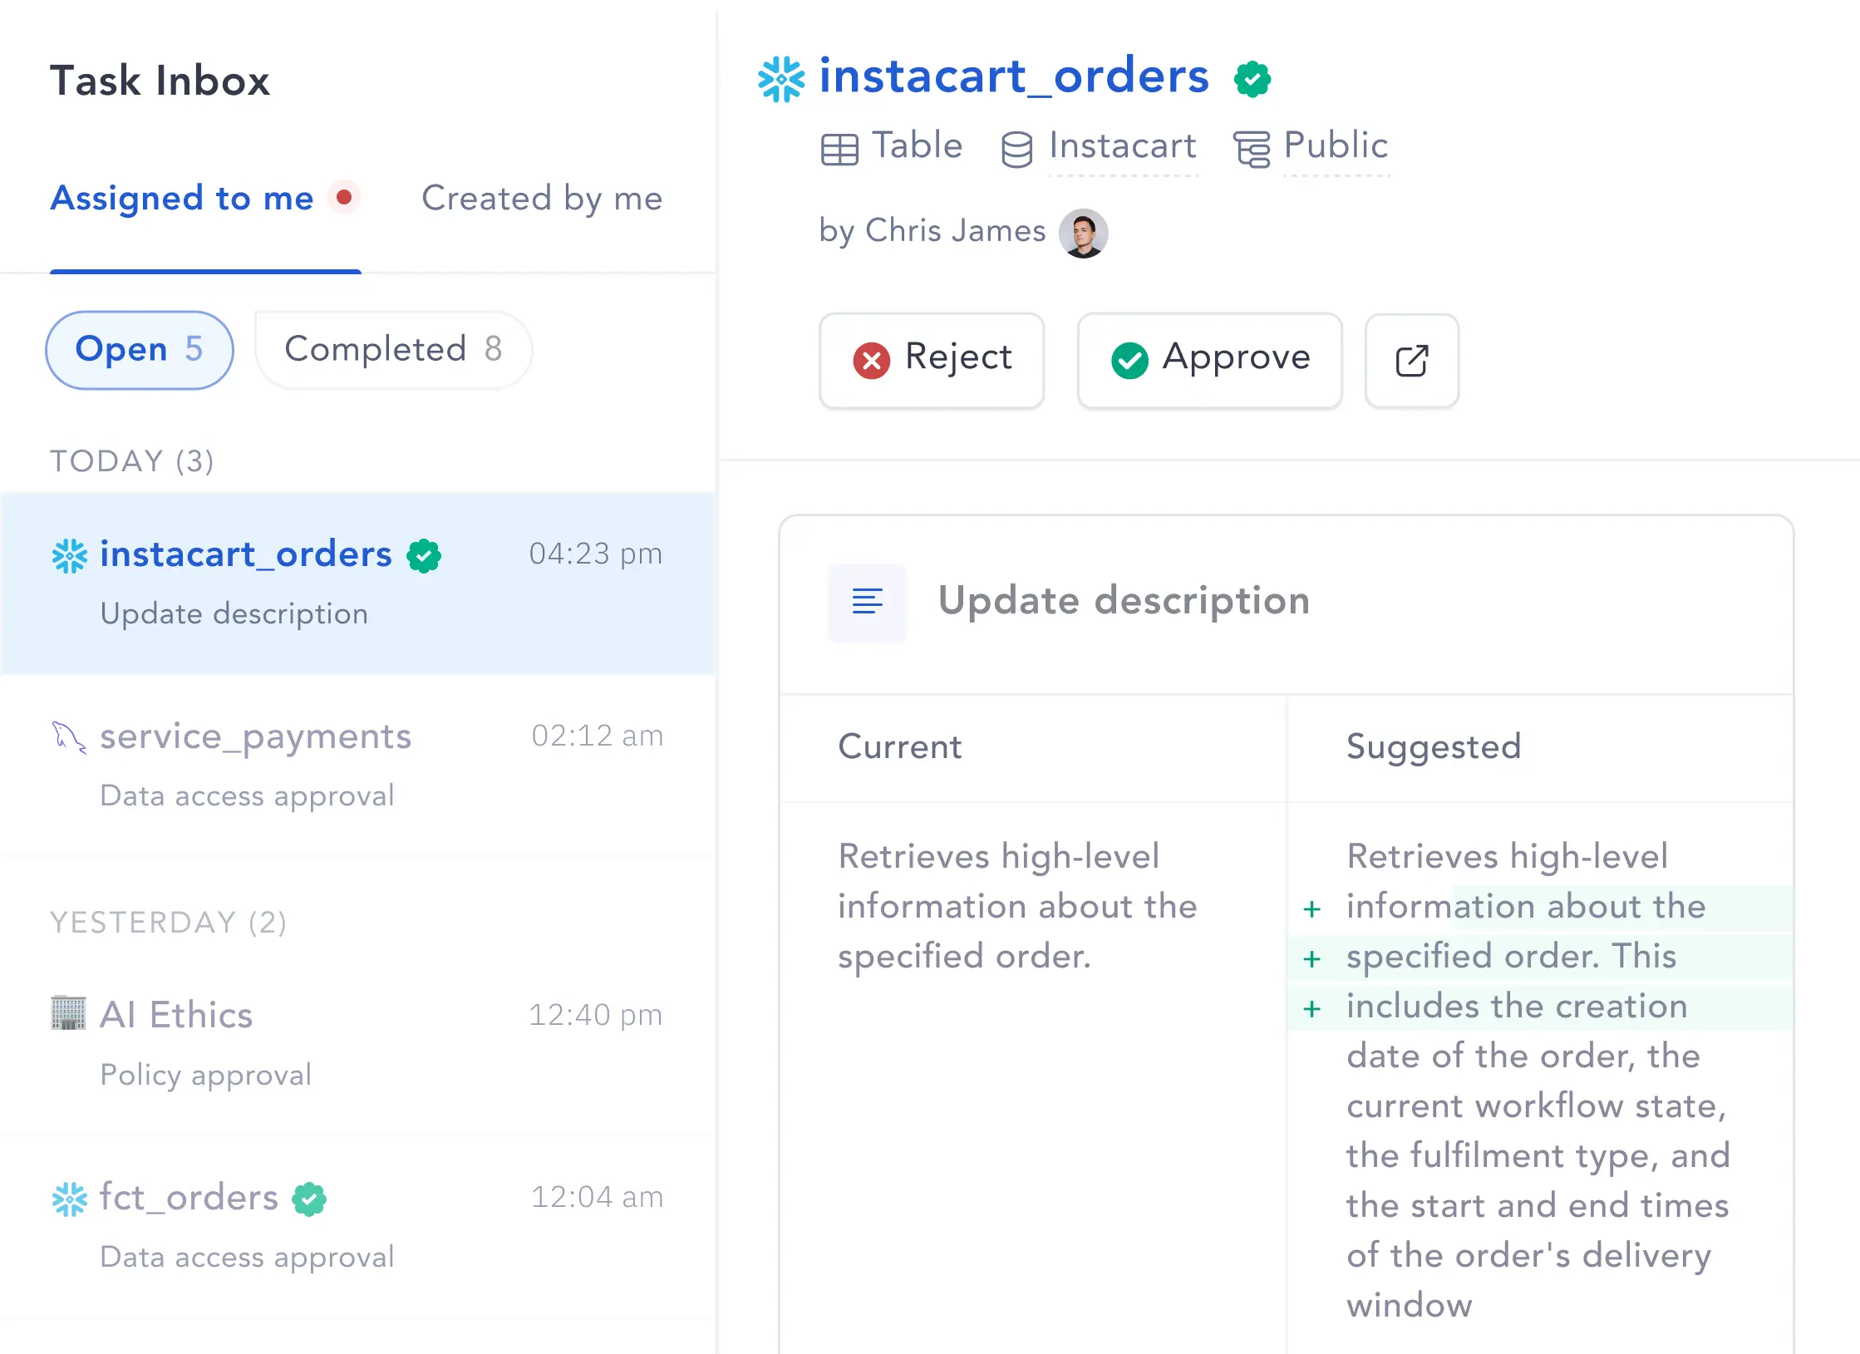Select the service_payments data access task
The width and height of the screenshot is (1860, 1354).
click(357, 765)
